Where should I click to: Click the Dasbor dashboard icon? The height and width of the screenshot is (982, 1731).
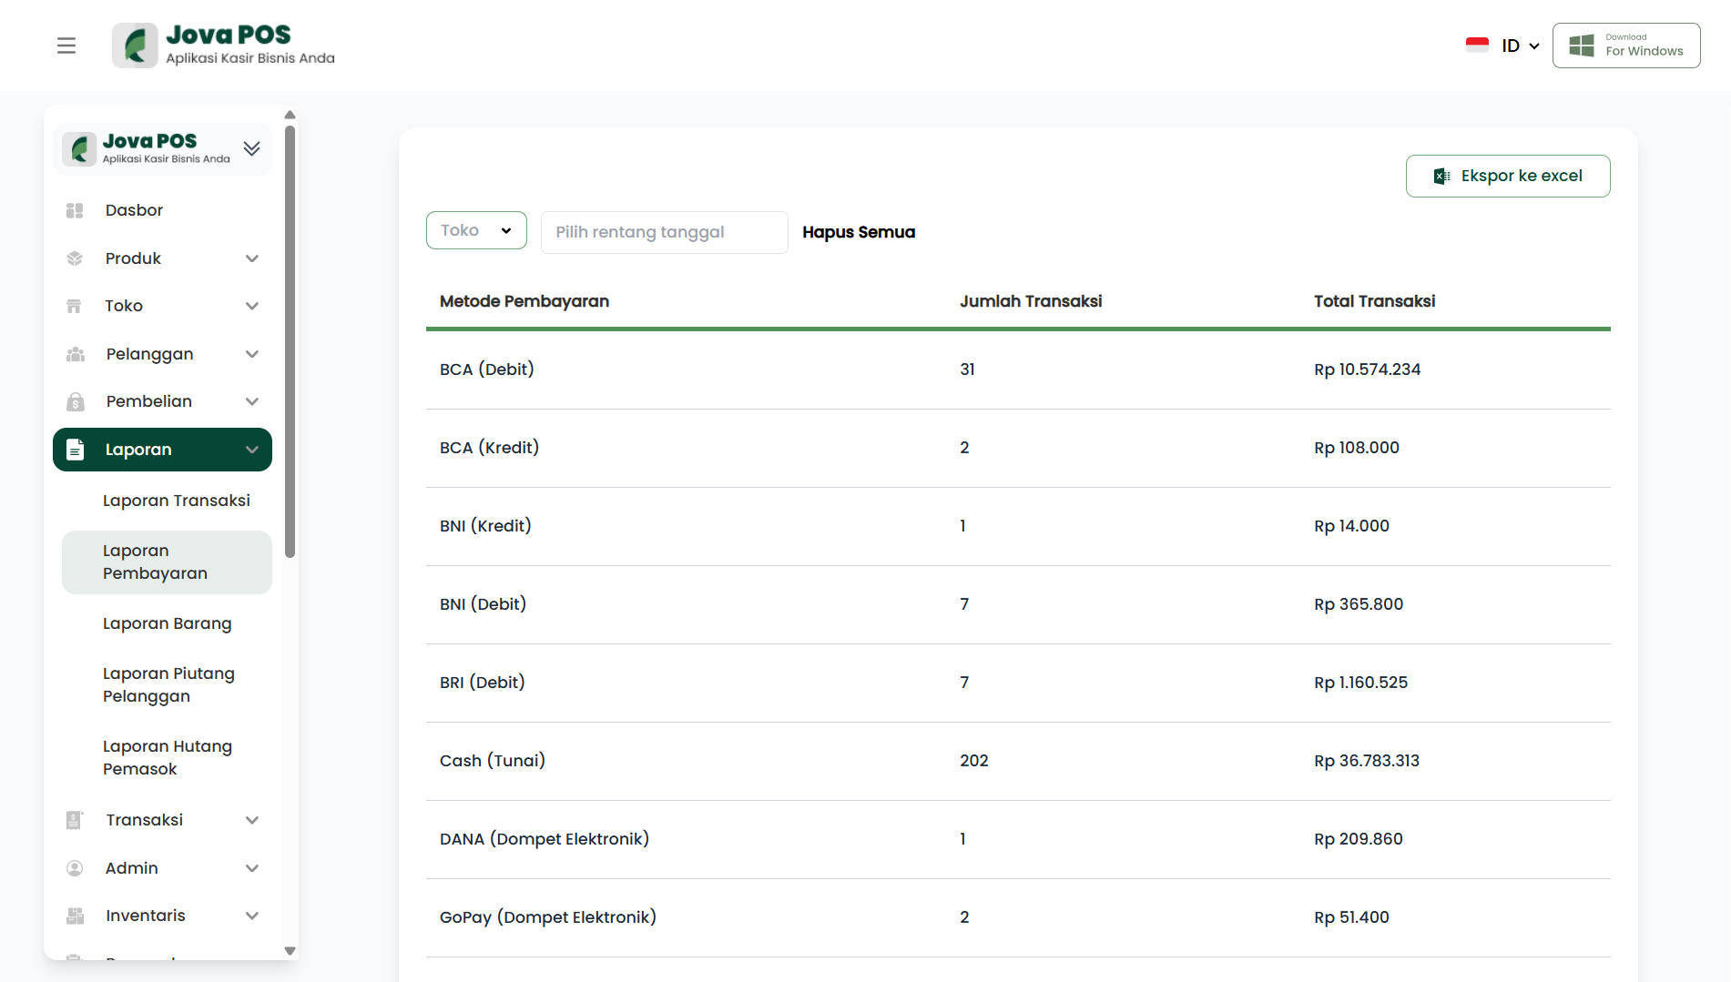(75, 210)
